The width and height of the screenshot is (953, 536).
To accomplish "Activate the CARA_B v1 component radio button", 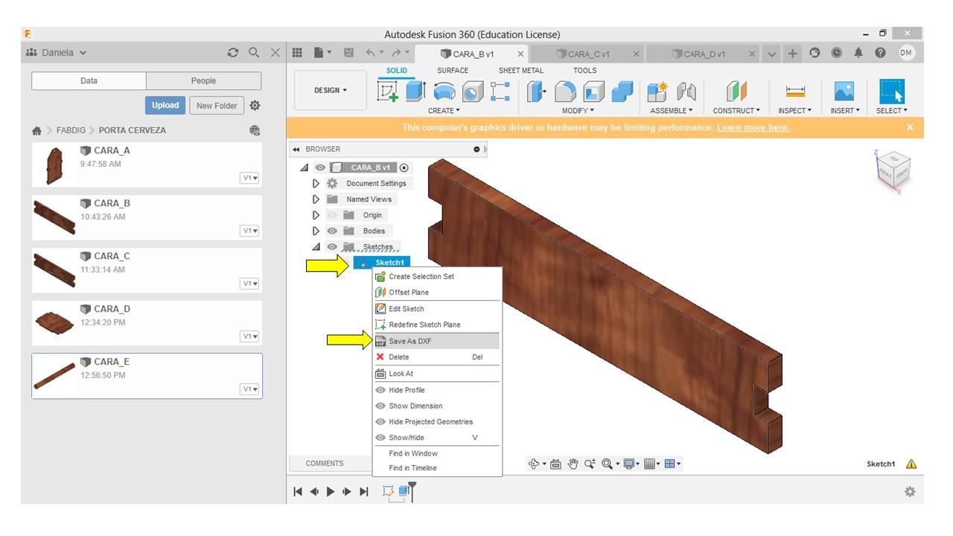I will coord(404,167).
